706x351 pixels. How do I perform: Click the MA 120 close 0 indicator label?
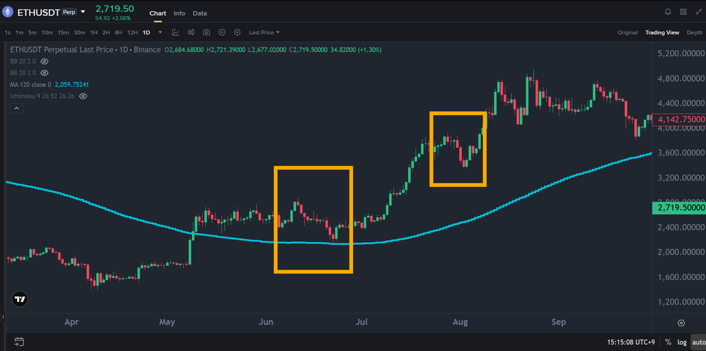pyautogui.click(x=31, y=84)
